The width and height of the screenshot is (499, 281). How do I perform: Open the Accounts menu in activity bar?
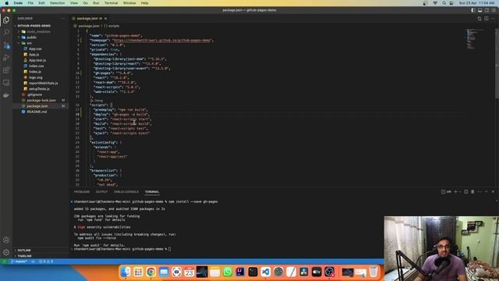[x=6, y=240]
